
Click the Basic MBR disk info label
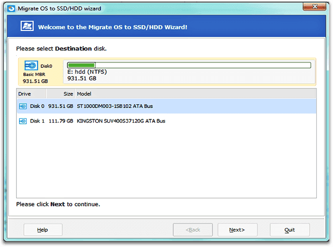click(x=34, y=74)
